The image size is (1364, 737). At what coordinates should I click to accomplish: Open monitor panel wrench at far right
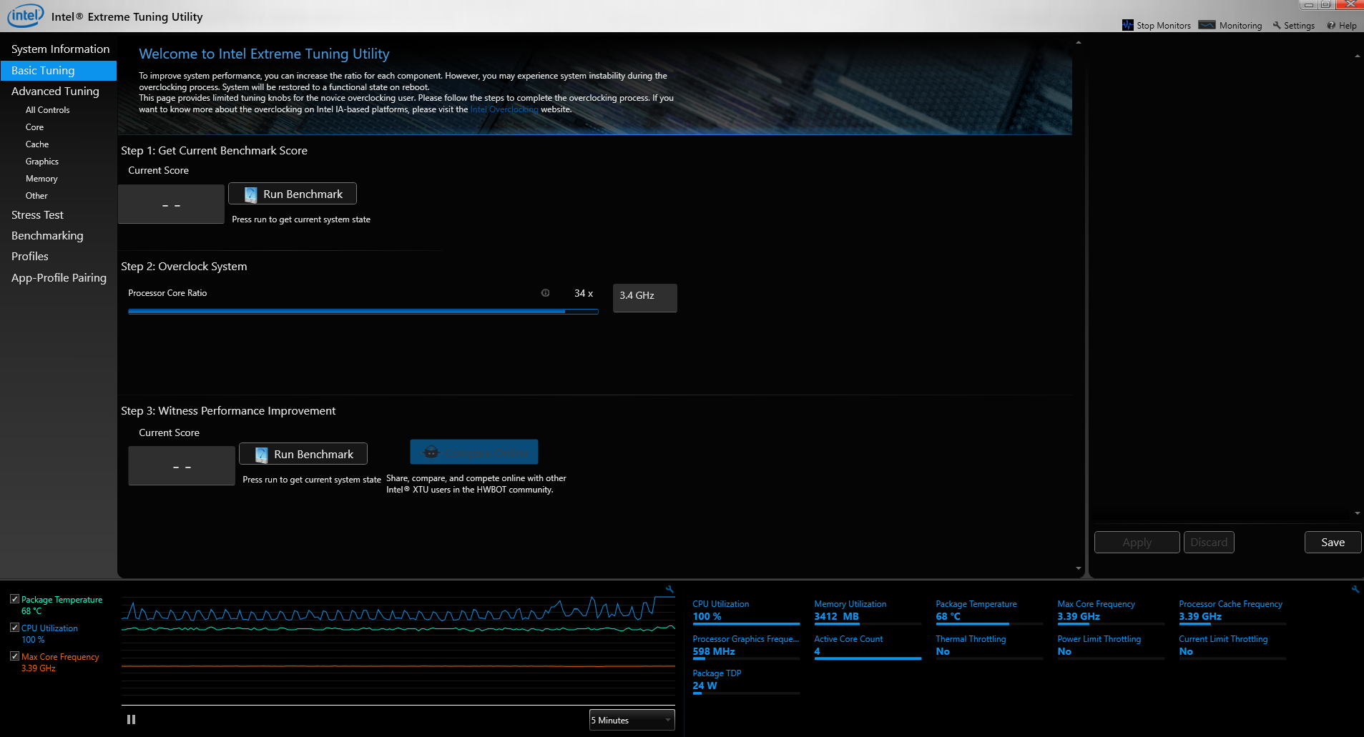1355,589
